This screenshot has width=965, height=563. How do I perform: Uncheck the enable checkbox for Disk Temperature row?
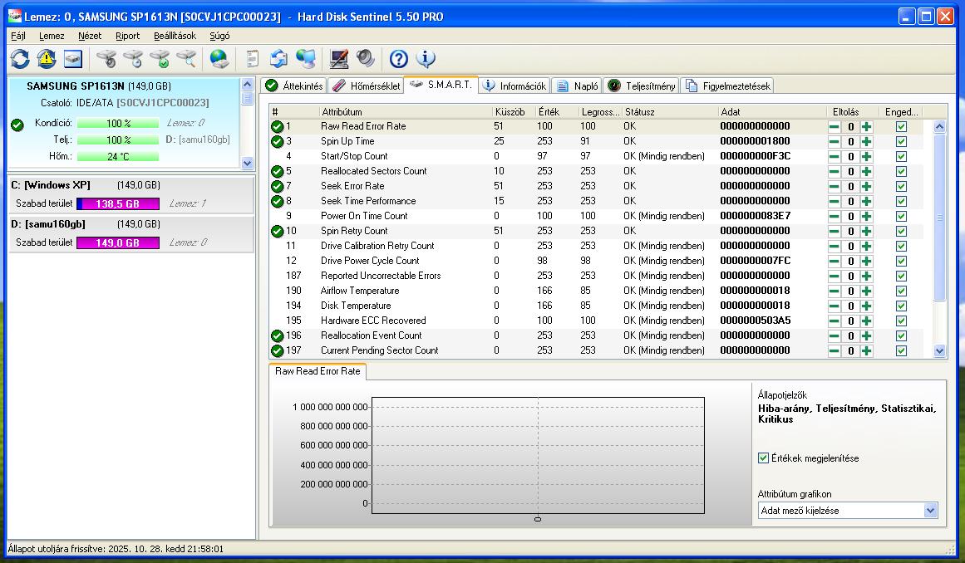901,306
